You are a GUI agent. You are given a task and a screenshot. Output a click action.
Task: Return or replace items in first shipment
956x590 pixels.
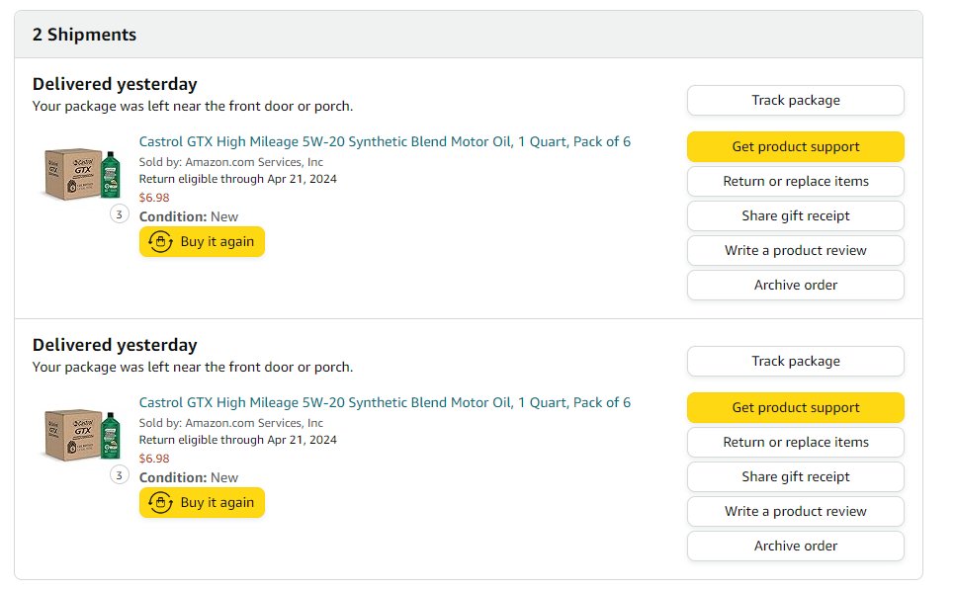(x=795, y=181)
